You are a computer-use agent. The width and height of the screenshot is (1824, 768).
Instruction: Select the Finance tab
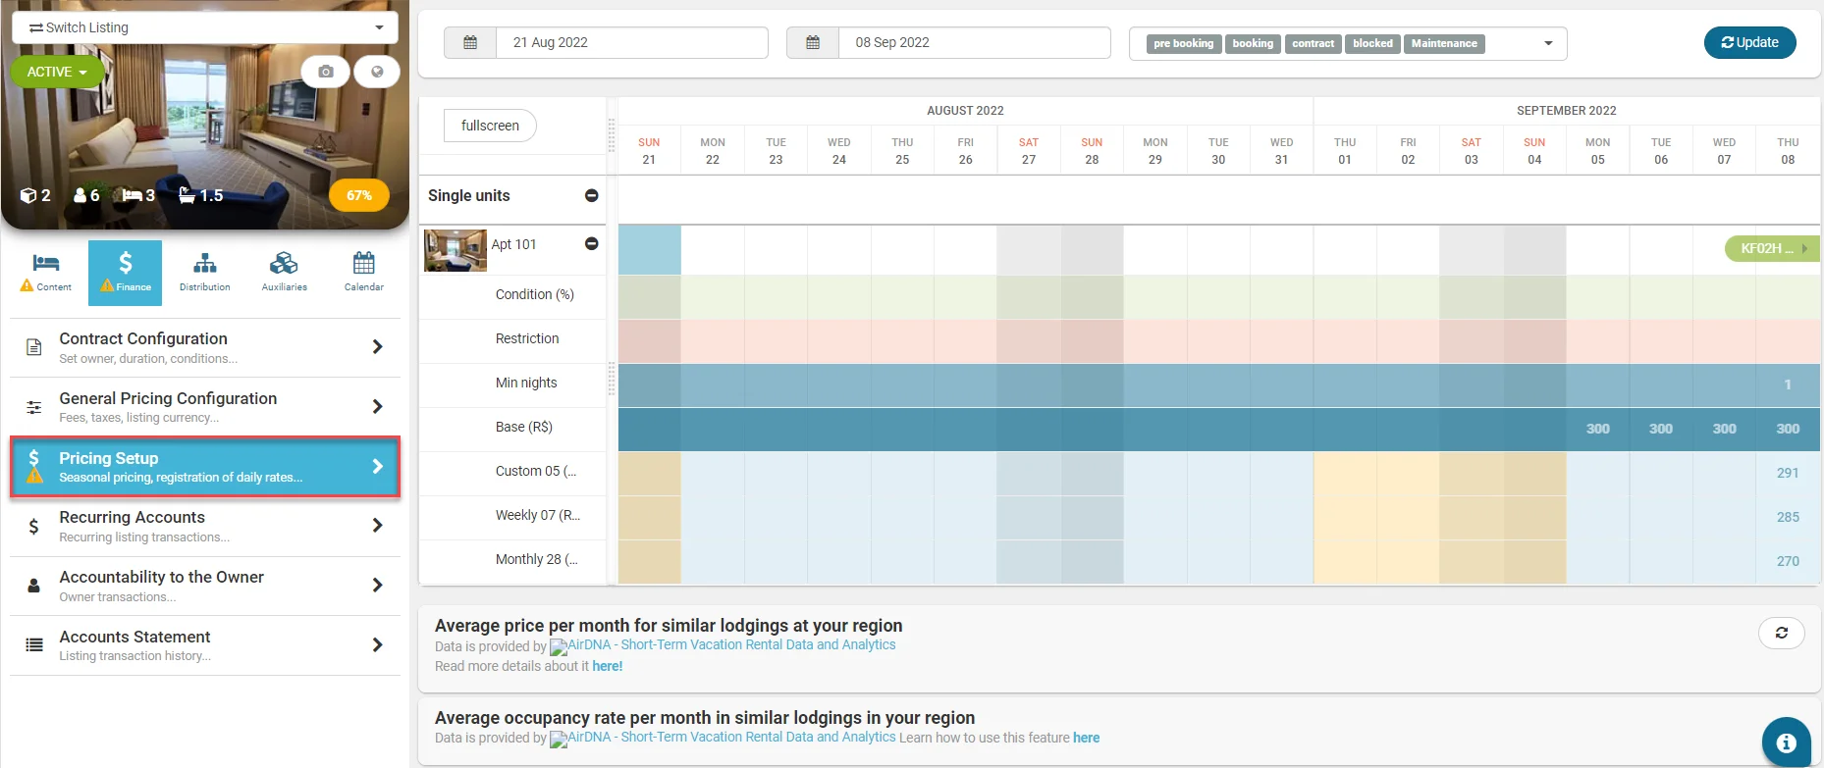click(125, 272)
